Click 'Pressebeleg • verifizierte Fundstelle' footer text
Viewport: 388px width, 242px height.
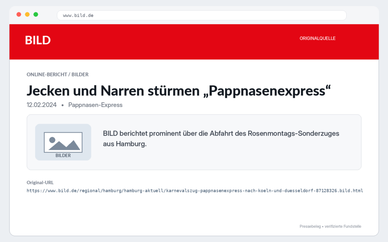click(330, 226)
